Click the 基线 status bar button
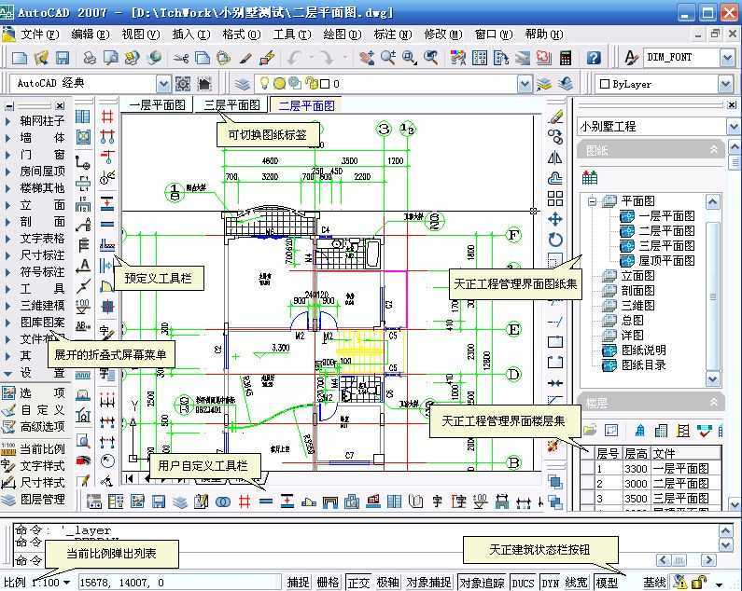Viewport: 742px width, 591px height. [654, 583]
